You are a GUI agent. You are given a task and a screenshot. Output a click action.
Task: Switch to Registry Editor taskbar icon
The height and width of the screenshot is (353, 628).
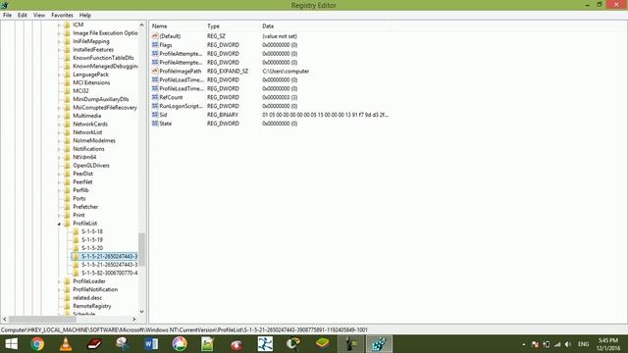379,344
